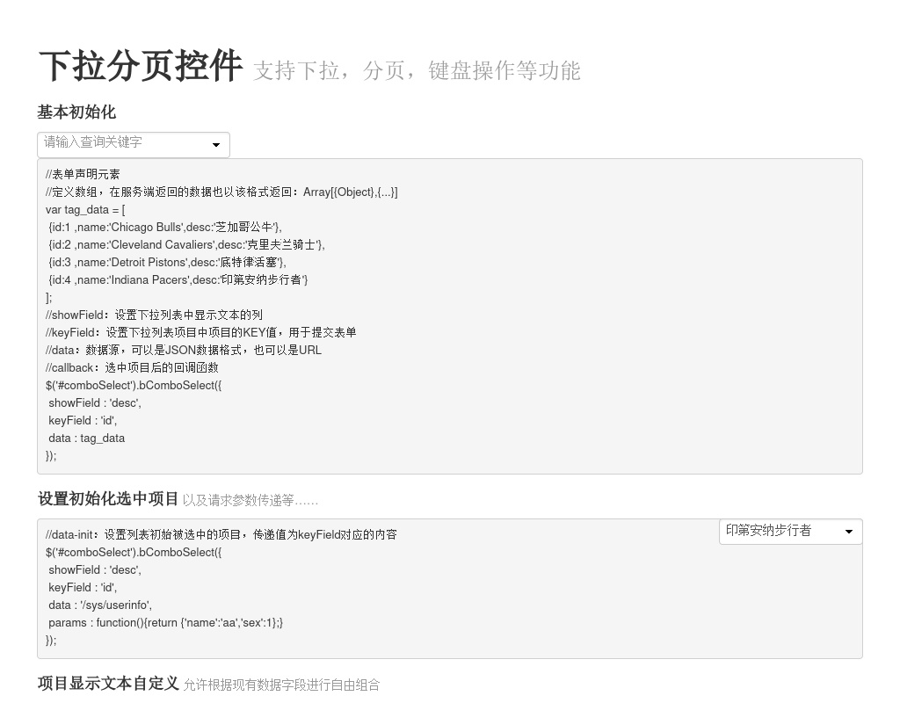Click comment about 'Array[{Object},{...}]' format

point(221,192)
